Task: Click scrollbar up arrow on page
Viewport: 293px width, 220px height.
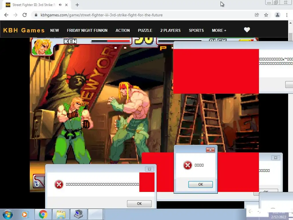Action: pyautogui.click(x=290, y=23)
